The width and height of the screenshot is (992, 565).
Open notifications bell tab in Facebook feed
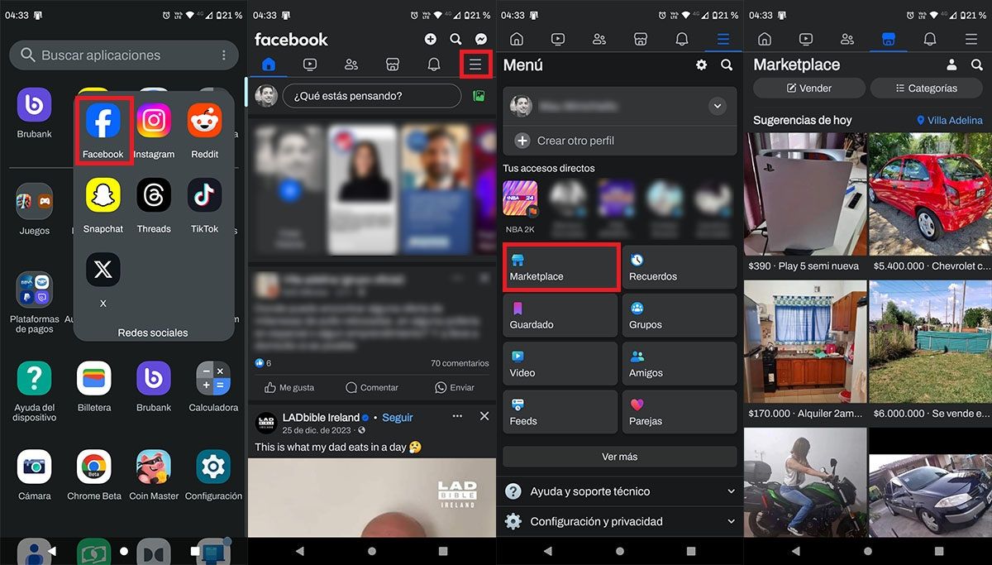pos(434,65)
